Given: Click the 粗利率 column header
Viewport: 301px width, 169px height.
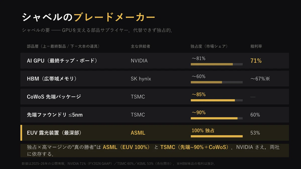Looking at the screenshot, I should [x=256, y=46].
